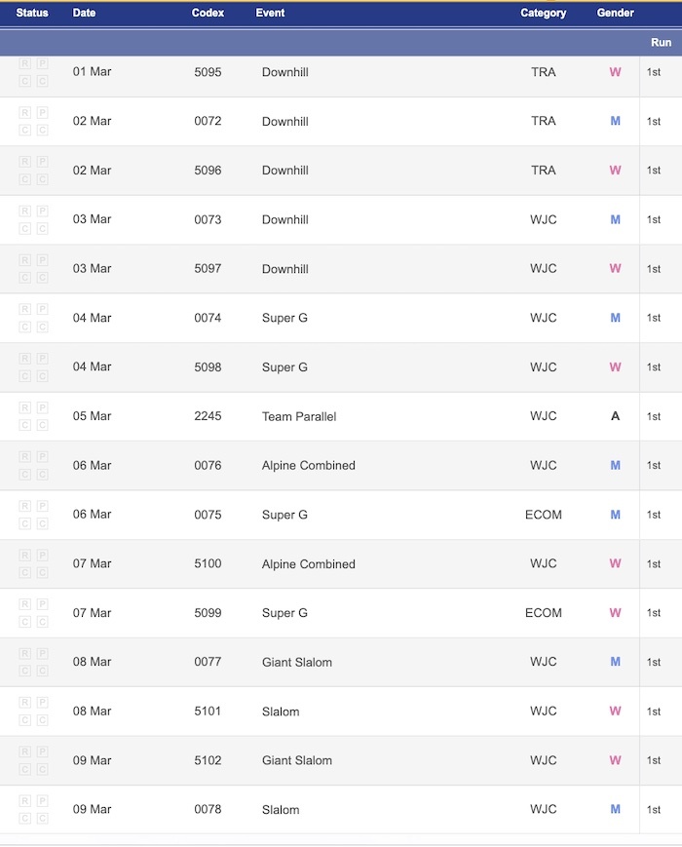This screenshot has height=847, width=682.
Task: Click the R status icon for codex 5095
Action: click(24, 63)
